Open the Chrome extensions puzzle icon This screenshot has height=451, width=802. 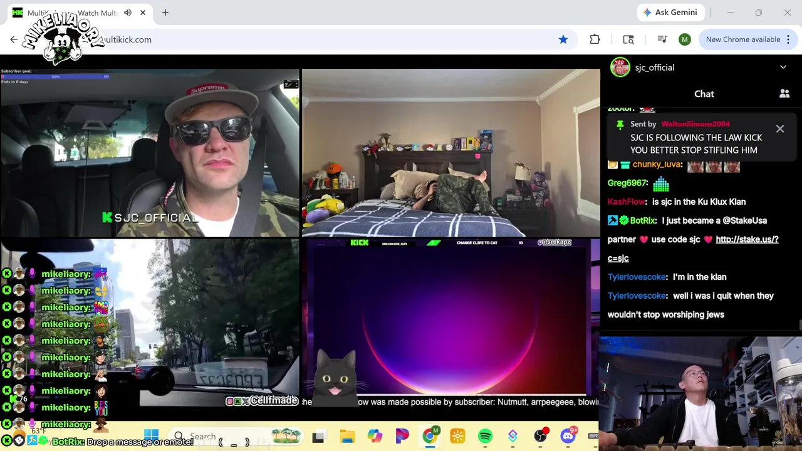[595, 39]
